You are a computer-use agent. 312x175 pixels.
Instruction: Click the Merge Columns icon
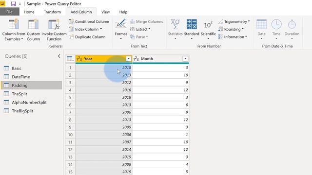point(132,21)
